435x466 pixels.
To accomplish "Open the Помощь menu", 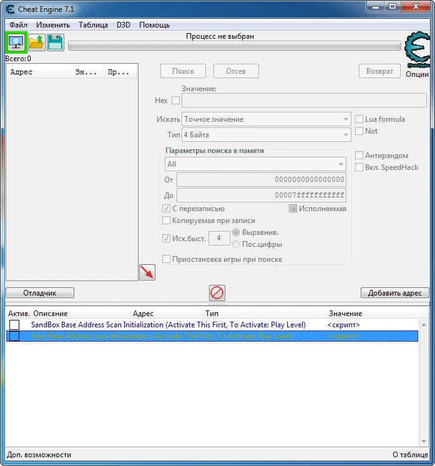I will (x=154, y=25).
